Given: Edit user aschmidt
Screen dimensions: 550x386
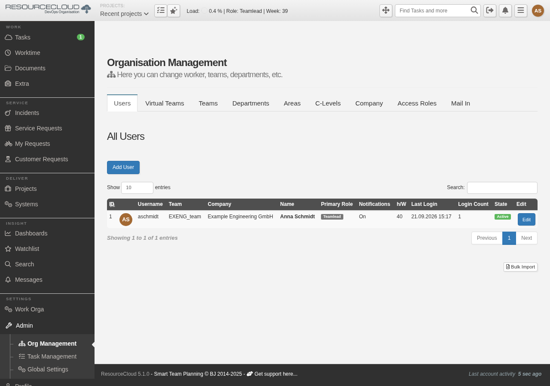Looking at the screenshot, I should click(526, 220).
